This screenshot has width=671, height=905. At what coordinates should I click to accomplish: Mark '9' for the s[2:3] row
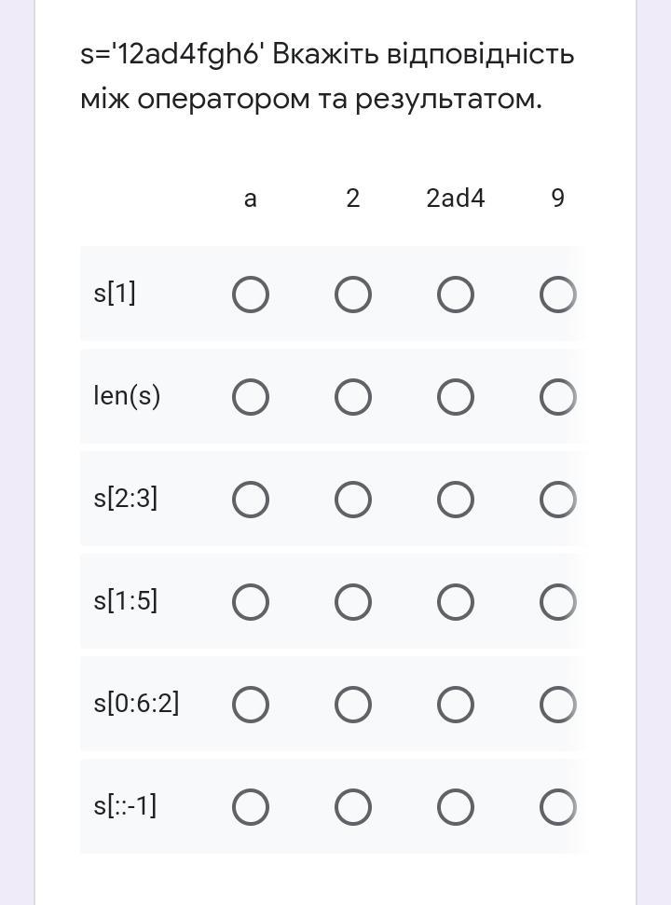[x=558, y=500]
